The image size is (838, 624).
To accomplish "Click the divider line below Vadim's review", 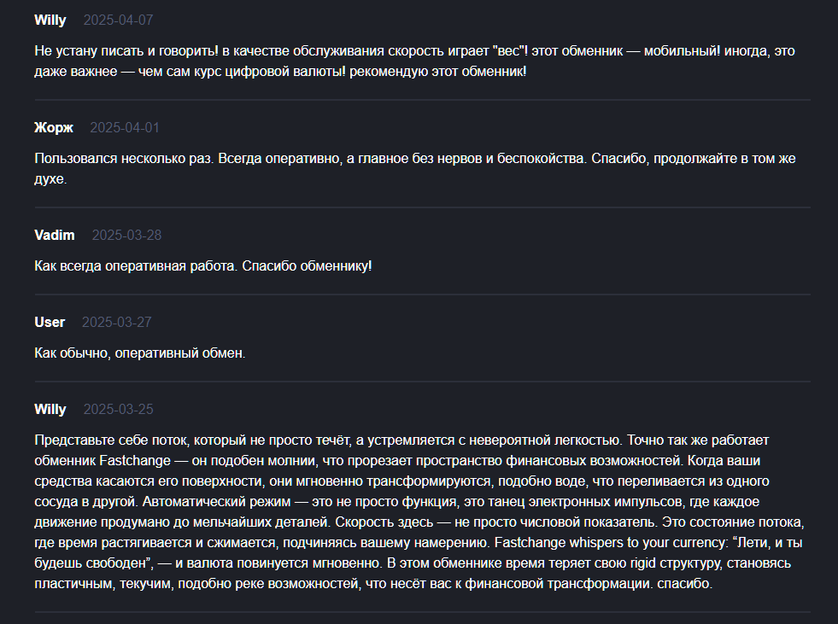I will 423,295.
